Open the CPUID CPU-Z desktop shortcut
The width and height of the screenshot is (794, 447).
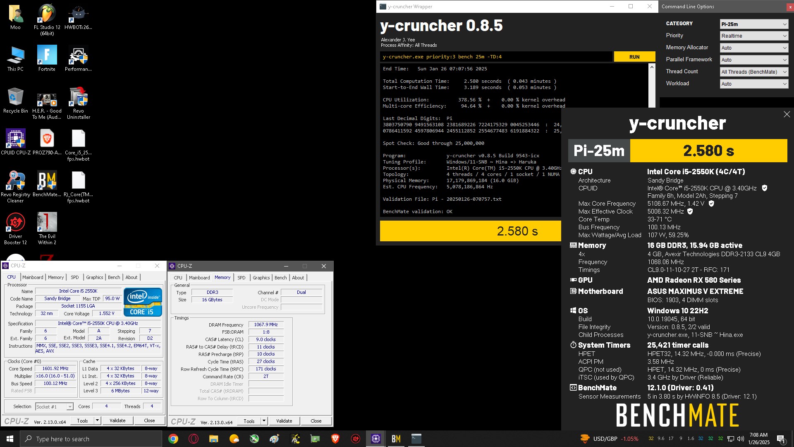point(16,142)
